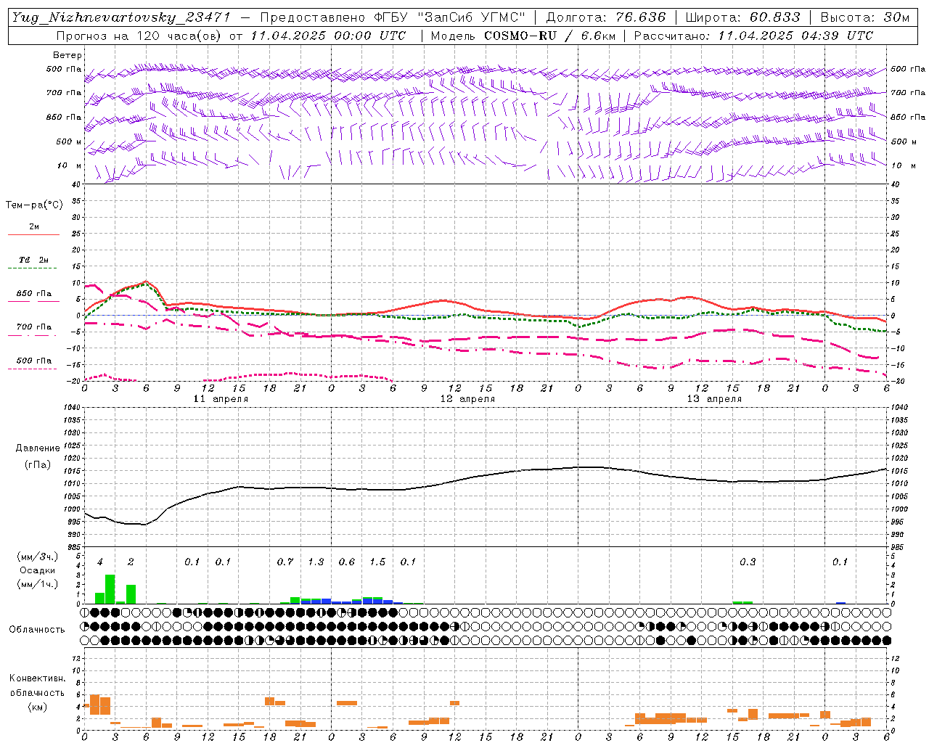Click the Тем-ра(°C) temperature panel label

tap(34, 205)
